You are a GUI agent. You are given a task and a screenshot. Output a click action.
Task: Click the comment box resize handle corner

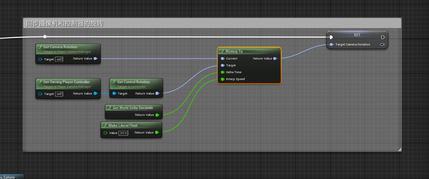[399, 149]
